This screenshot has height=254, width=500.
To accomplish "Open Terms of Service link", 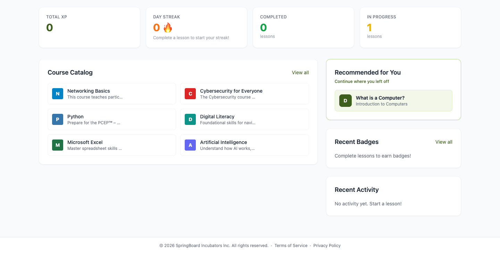I will pos(291,246).
